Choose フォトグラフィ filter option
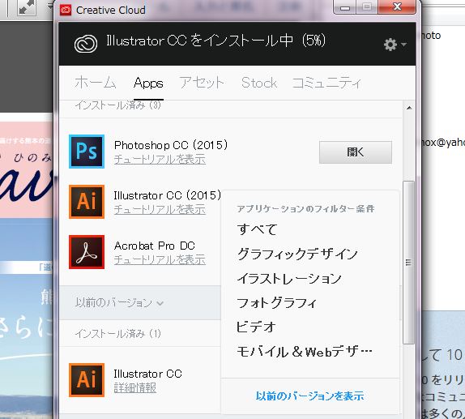This screenshot has height=419, width=465. click(x=277, y=303)
